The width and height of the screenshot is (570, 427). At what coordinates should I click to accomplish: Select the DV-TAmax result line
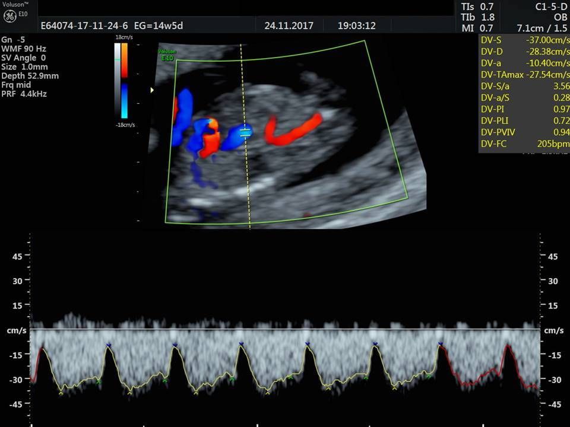click(524, 75)
